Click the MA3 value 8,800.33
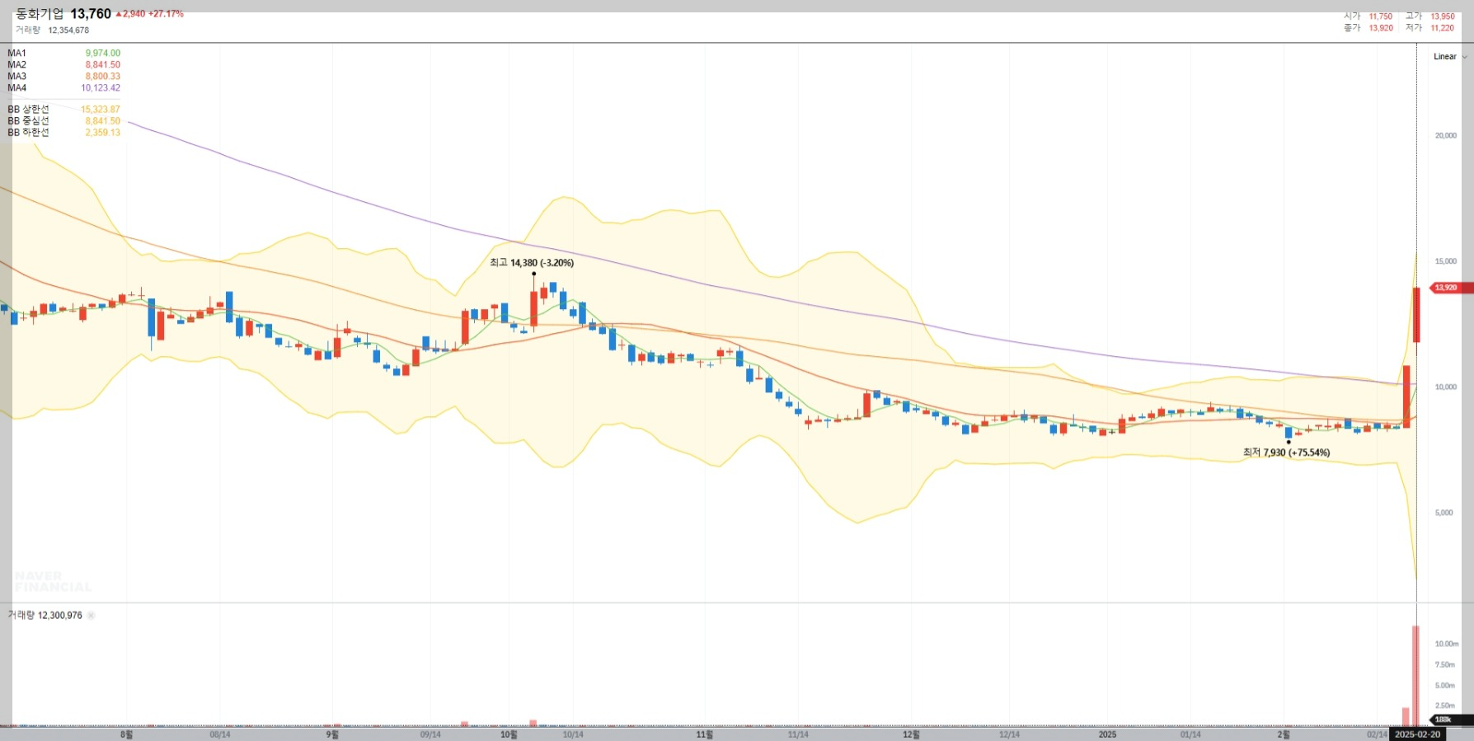The width and height of the screenshot is (1474, 741). coord(102,77)
